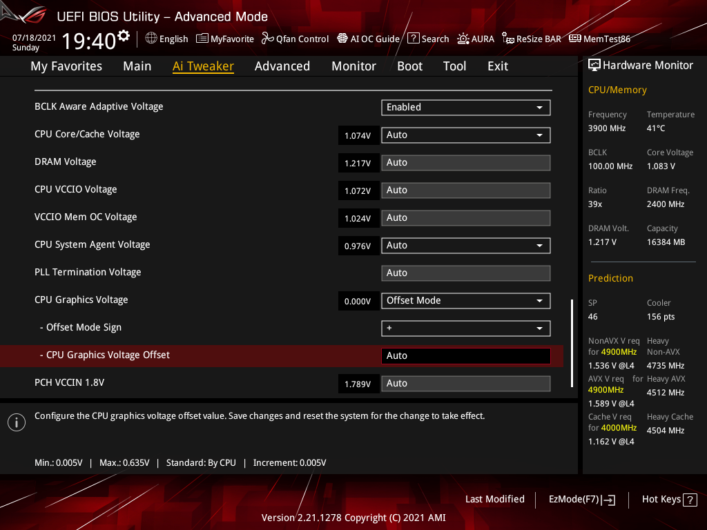Click the Last Modified button
The image size is (707, 530).
(x=495, y=499)
